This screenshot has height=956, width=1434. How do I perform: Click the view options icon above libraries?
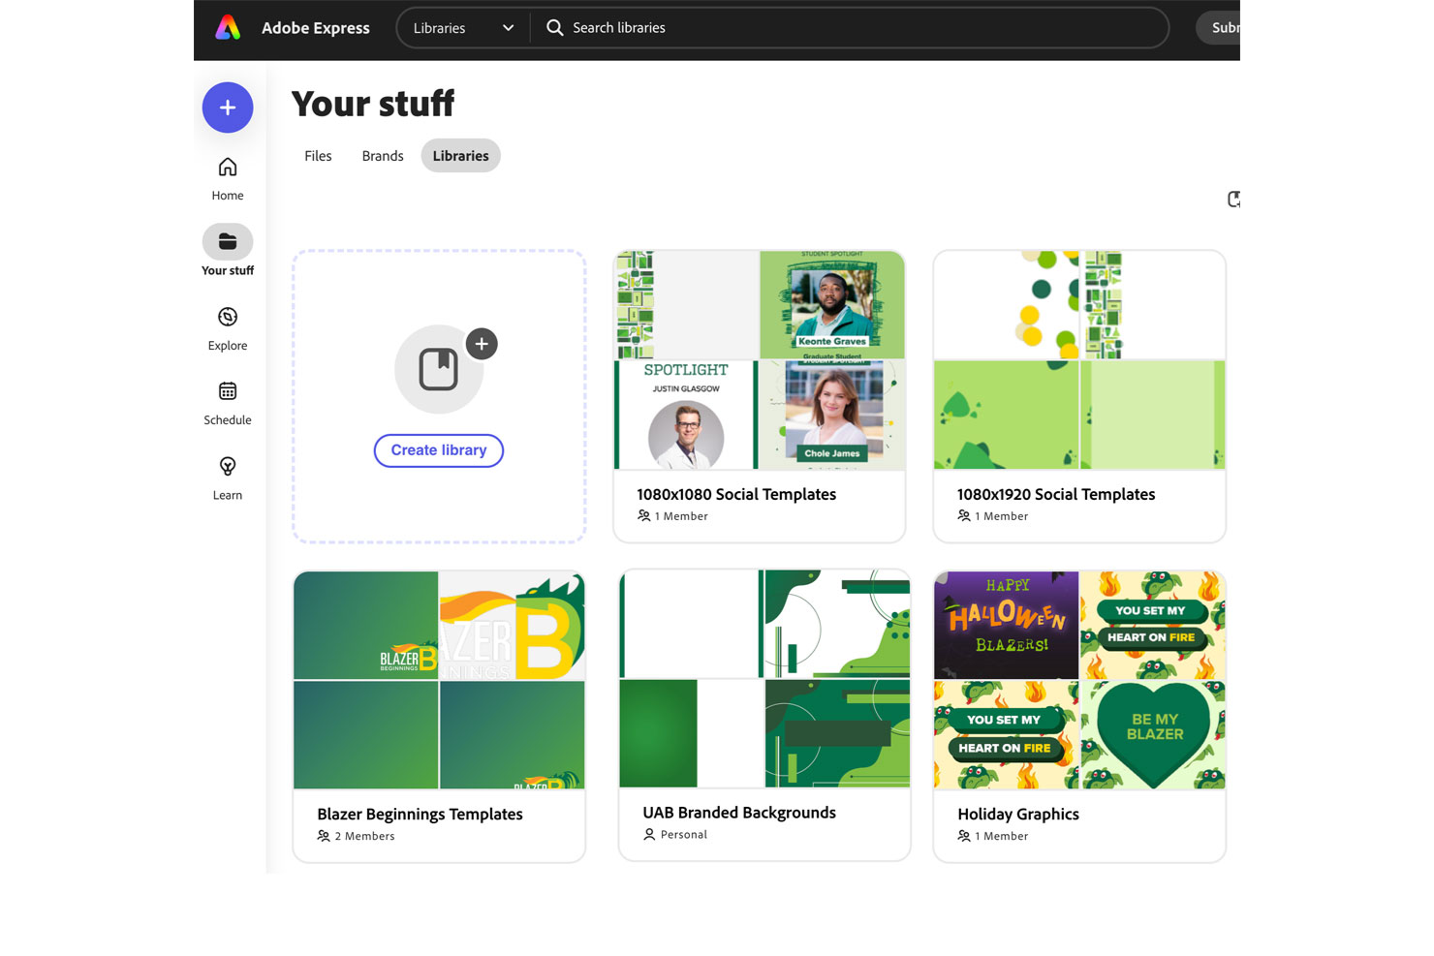pos(1232,200)
